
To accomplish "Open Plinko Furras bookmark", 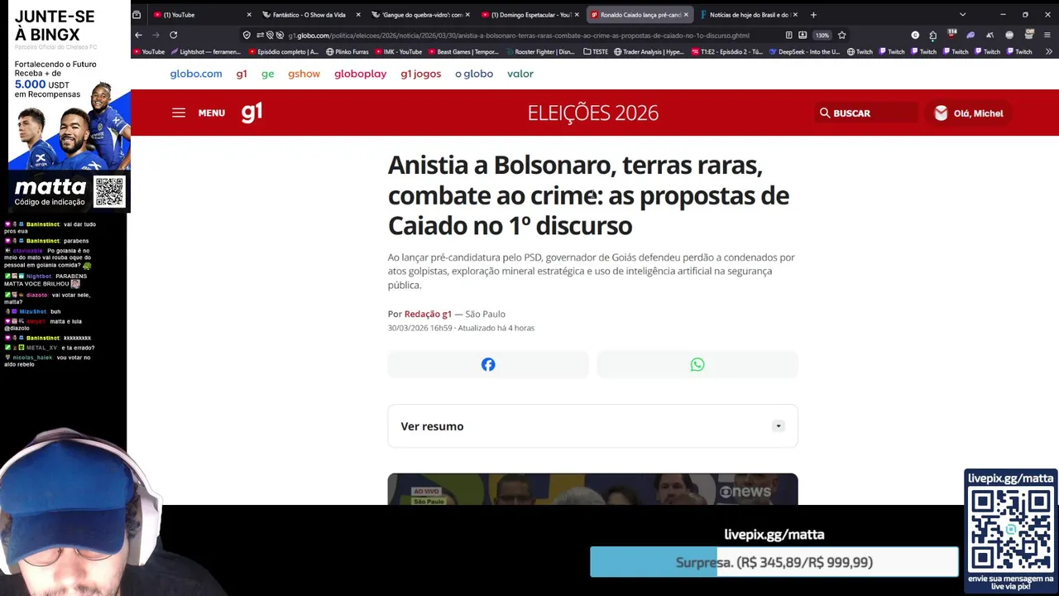I will pyautogui.click(x=347, y=51).
